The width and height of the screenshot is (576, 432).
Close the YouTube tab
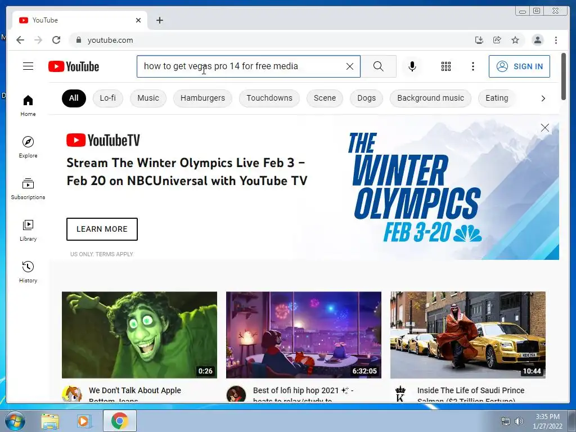click(138, 20)
